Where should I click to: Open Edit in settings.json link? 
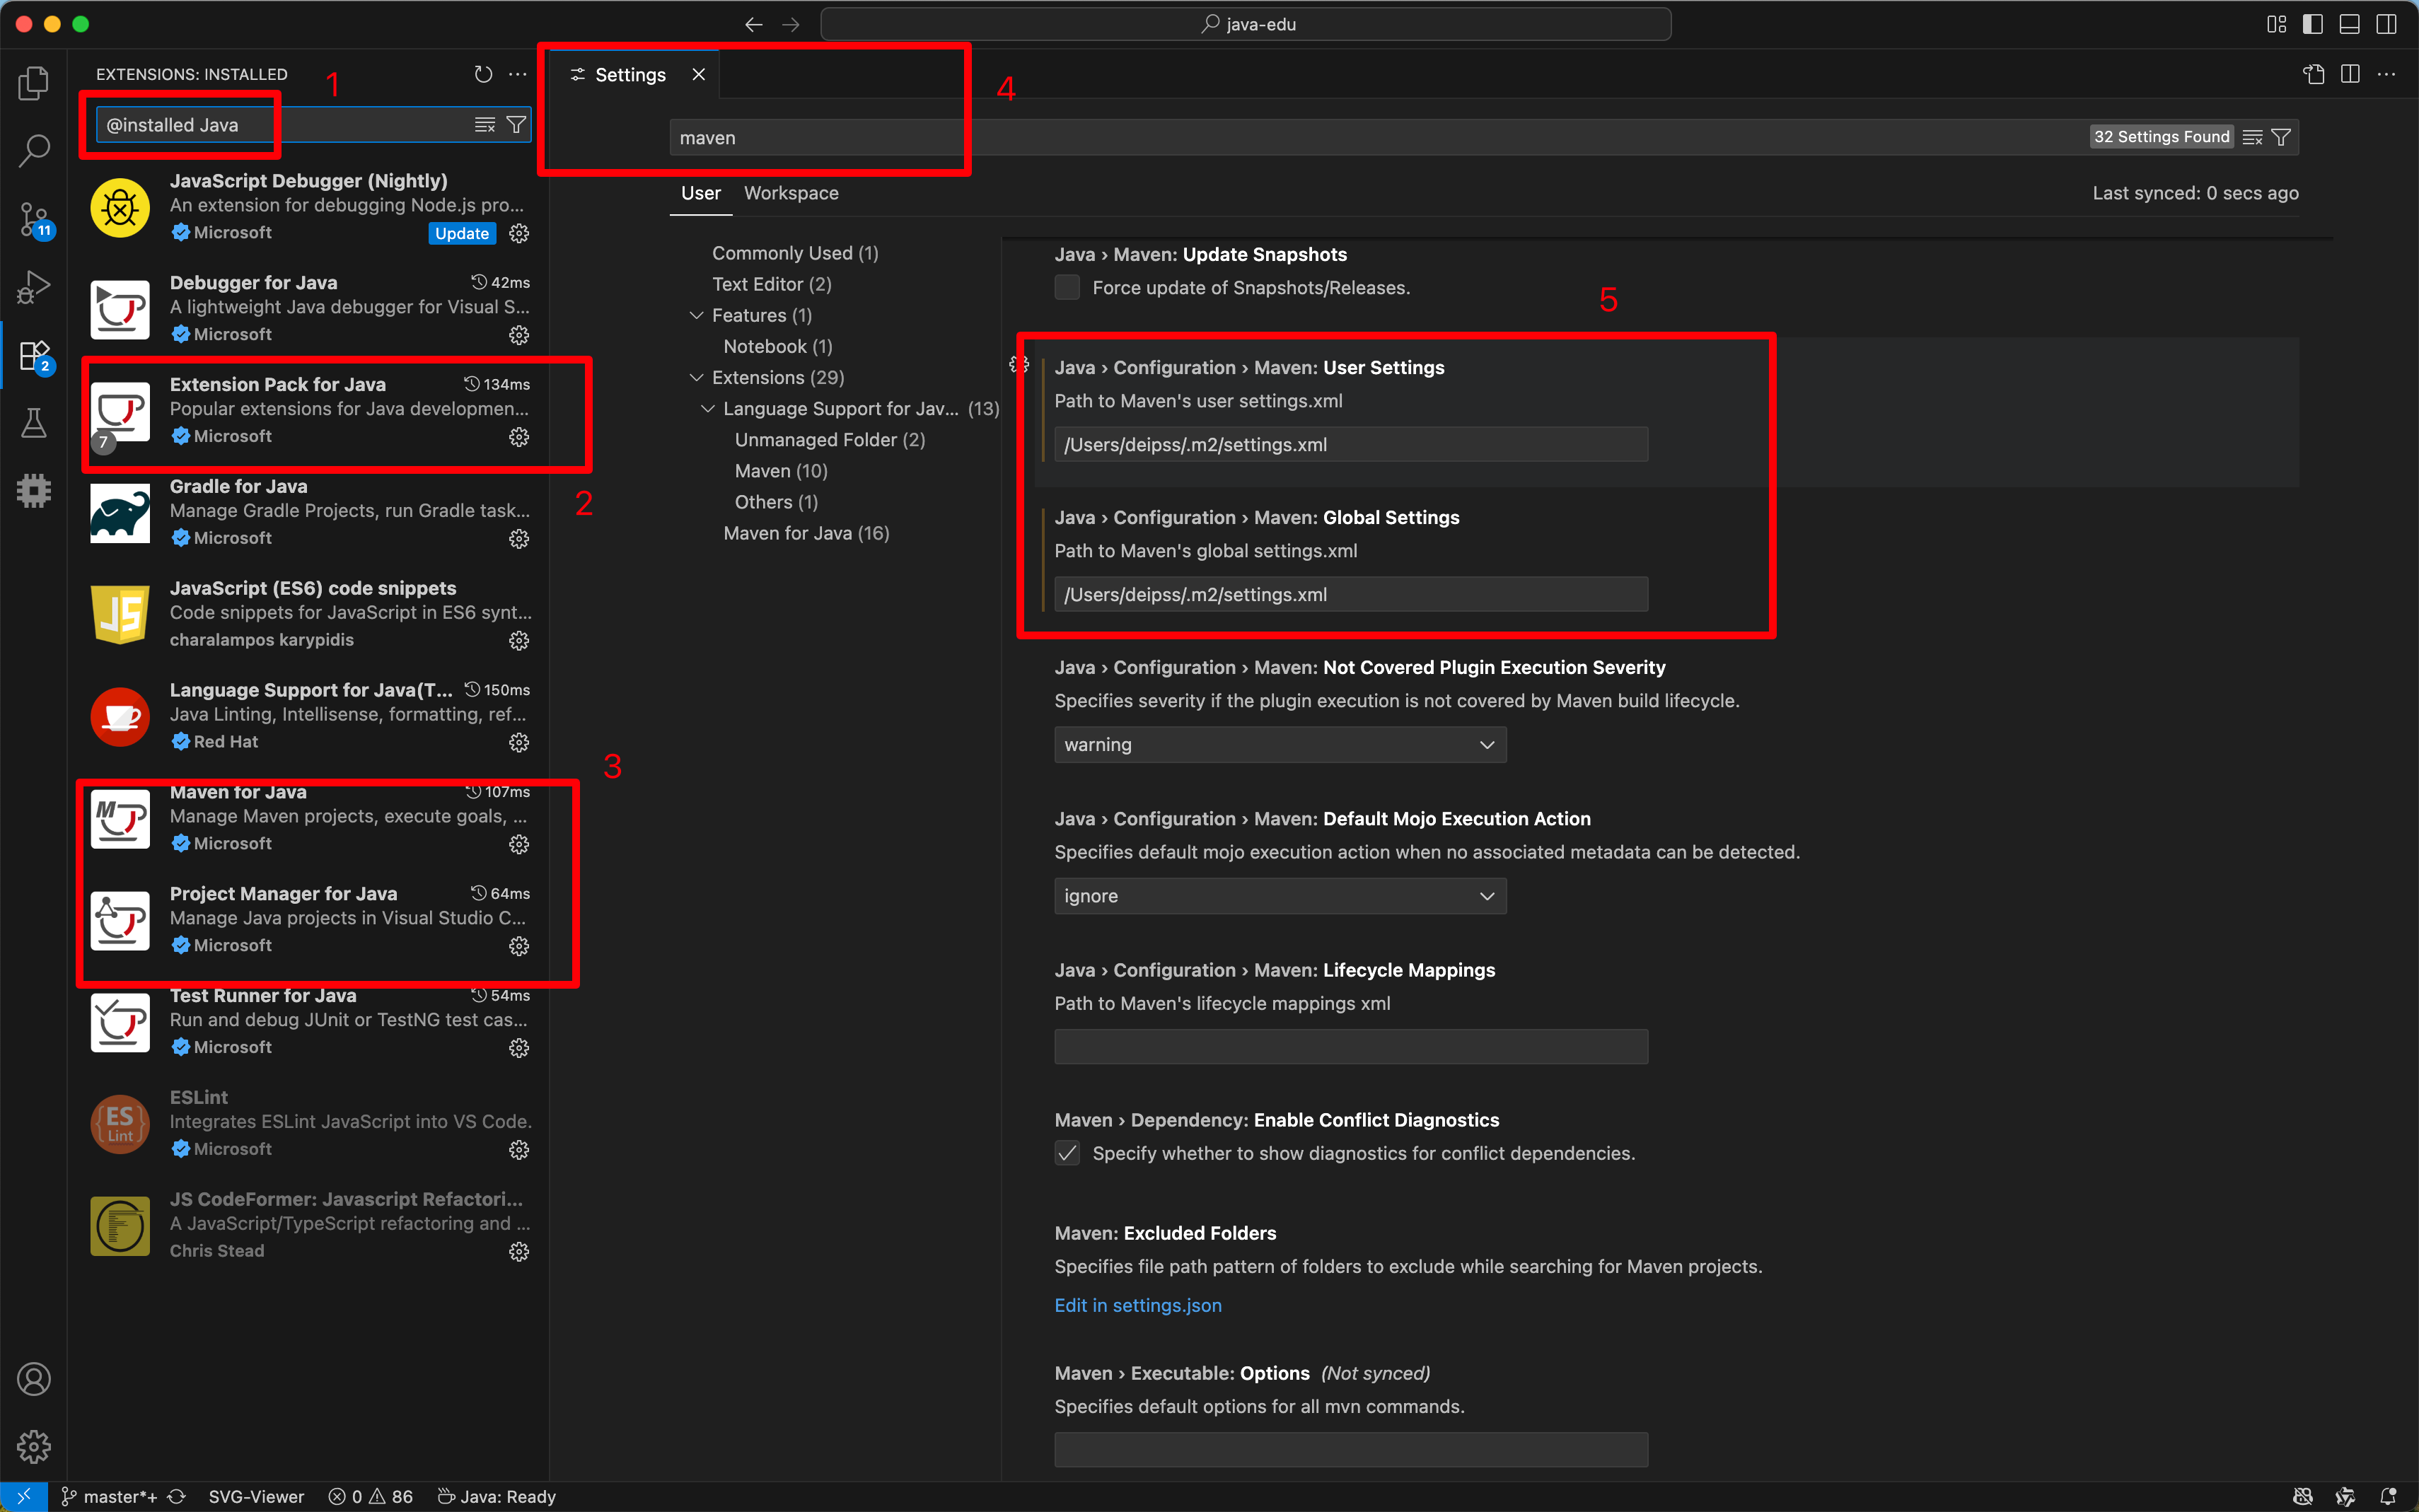pyautogui.click(x=1138, y=1305)
